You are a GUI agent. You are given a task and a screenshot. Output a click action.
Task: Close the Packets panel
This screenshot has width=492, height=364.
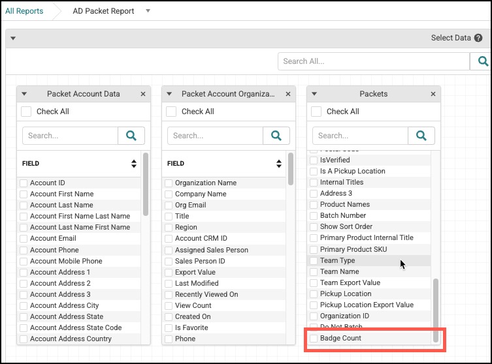pyautogui.click(x=433, y=94)
